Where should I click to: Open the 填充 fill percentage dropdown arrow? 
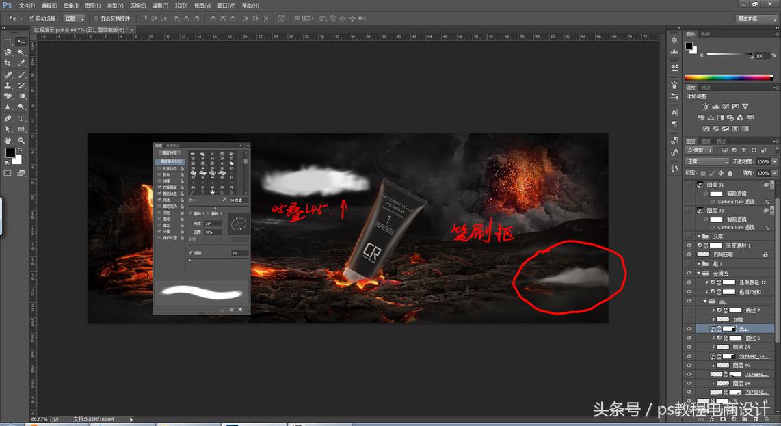click(x=775, y=173)
